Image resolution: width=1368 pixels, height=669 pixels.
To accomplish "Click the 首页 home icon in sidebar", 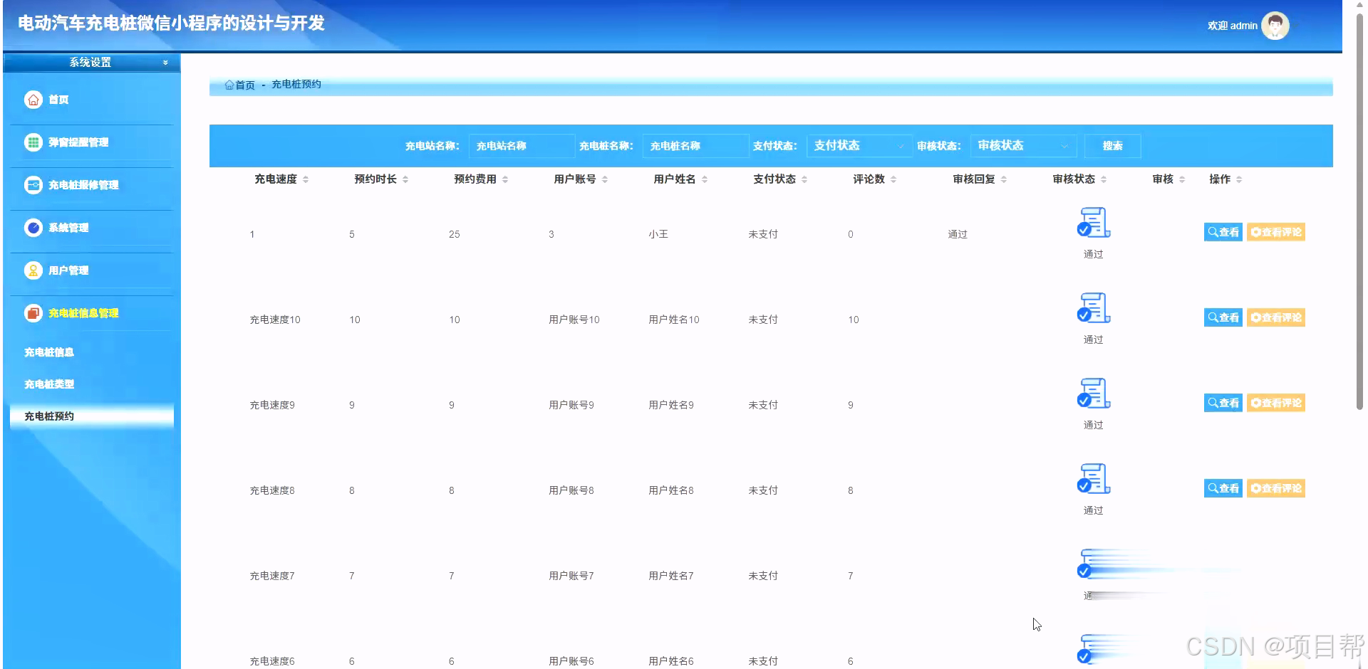I will point(33,100).
